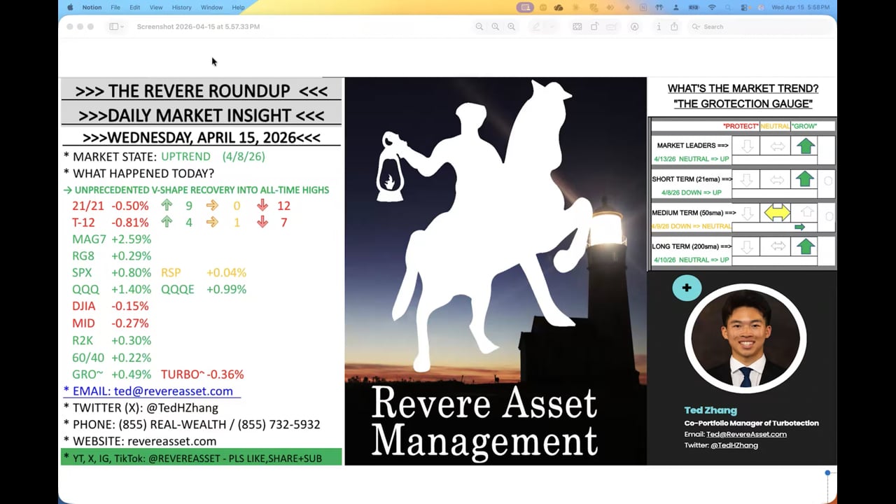Open the Inspector info icon
This screenshot has height=504, width=896.
click(x=659, y=27)
